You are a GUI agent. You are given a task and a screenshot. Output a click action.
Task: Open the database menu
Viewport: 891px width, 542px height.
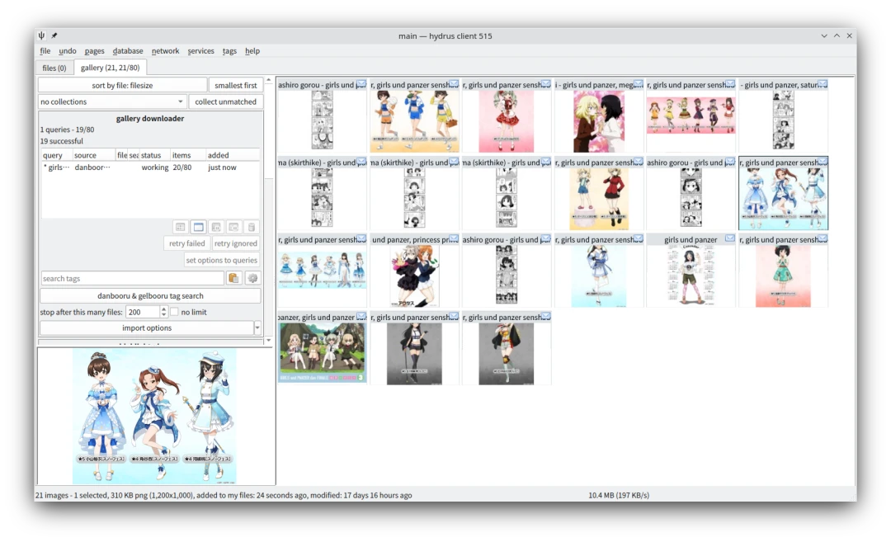point(128,51)
